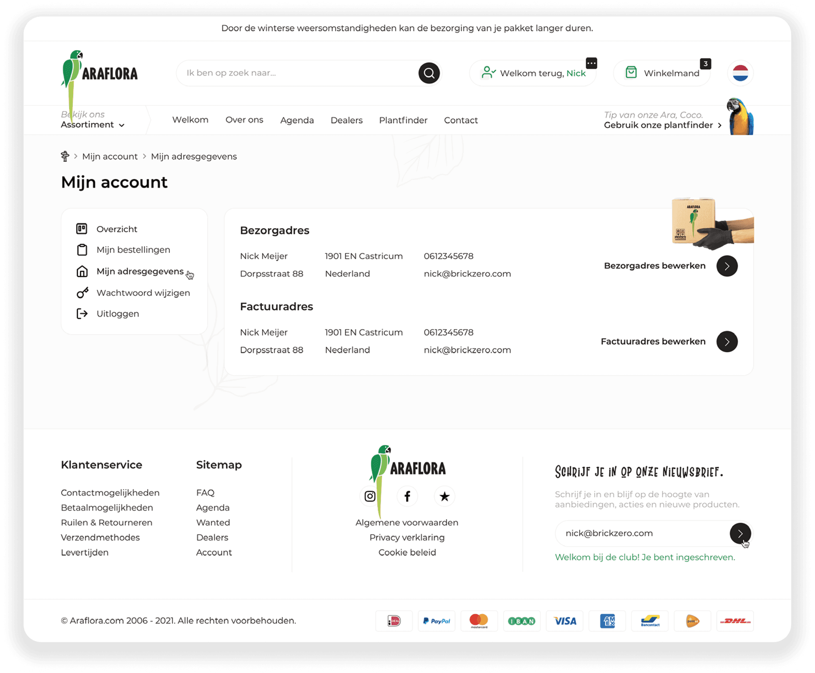Click the PayPal payment logo
Screen dimensions: 815x673
pyautogui.click(x=437, y=621)
